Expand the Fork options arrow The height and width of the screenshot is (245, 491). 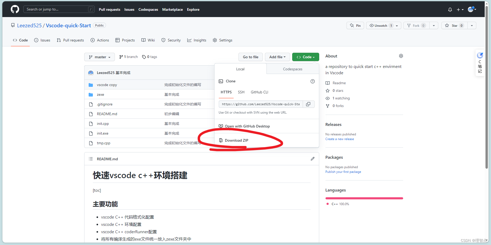point(434,25)
